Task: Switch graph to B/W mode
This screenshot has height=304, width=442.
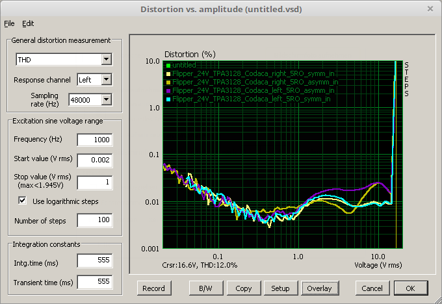Action: 202,288
